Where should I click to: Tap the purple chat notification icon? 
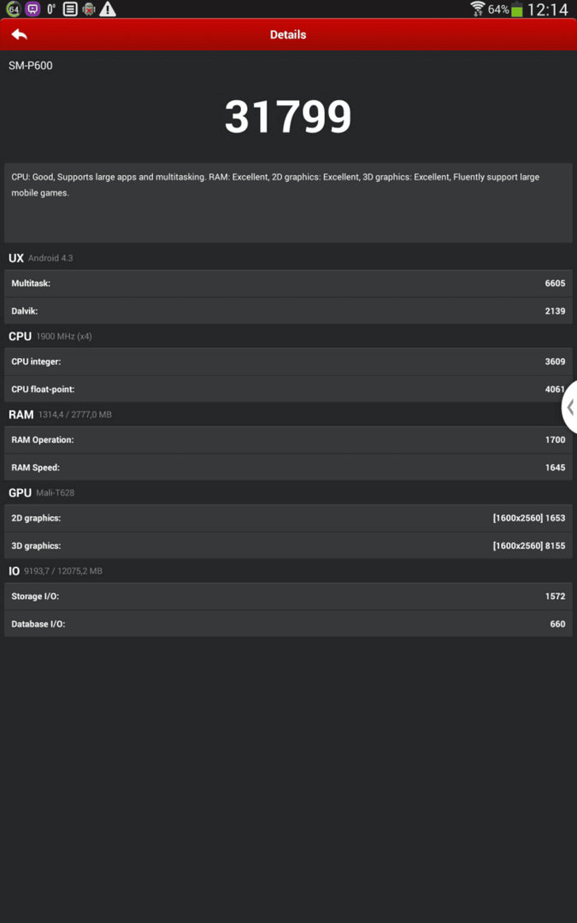point(33,9)
